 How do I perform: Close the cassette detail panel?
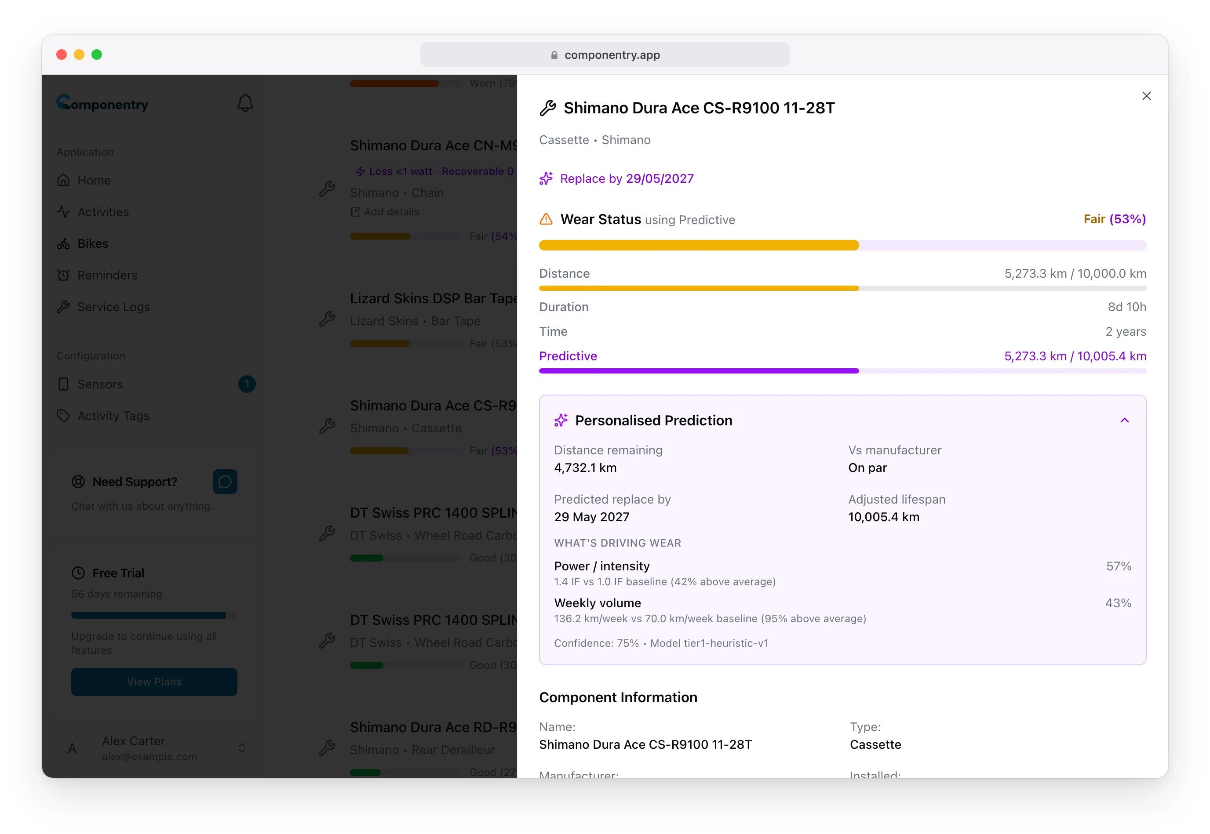[x=1146, y=96]
